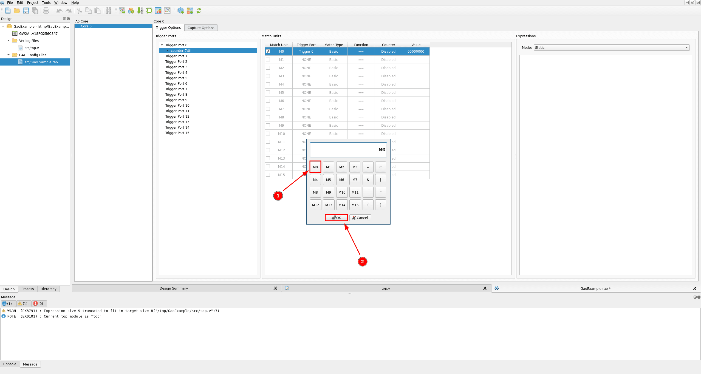Insert M0 in the expression keypad
This screenshot has width=701, height=374.
coord(315,167)
